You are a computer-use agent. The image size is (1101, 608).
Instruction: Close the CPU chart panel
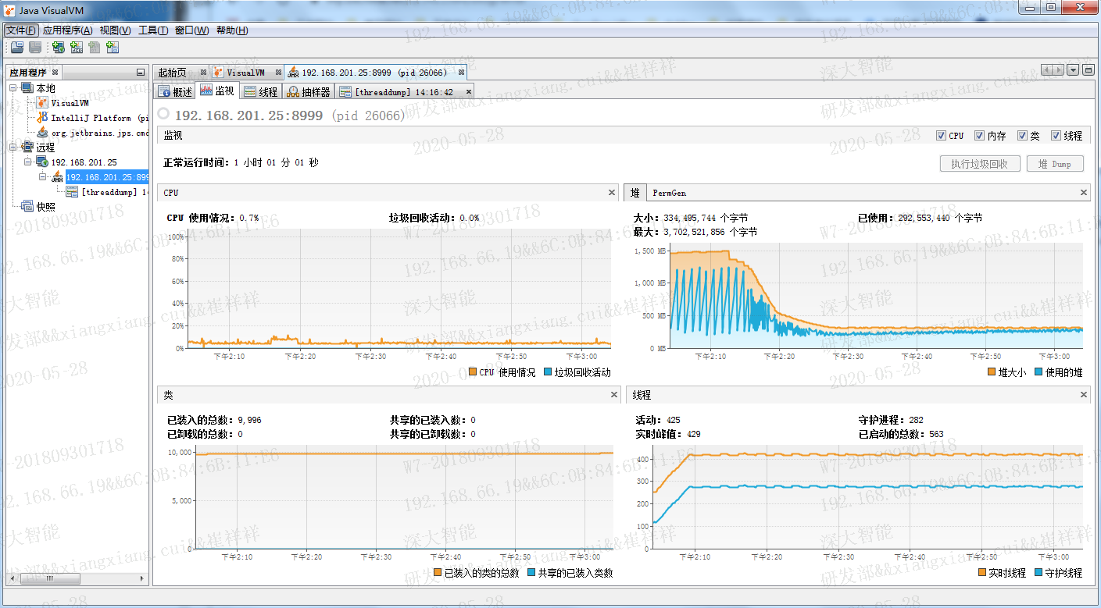(612, 193)
